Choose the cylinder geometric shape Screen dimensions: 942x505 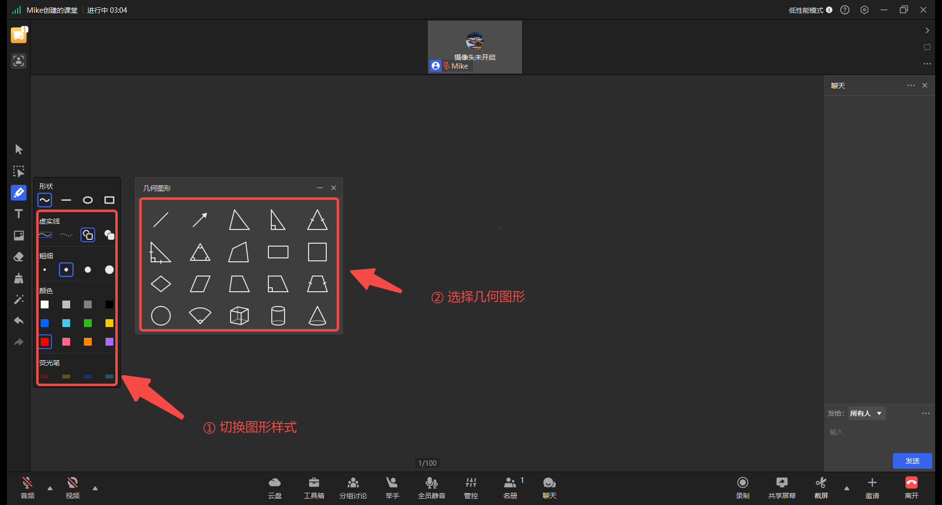tap(278, 316)
